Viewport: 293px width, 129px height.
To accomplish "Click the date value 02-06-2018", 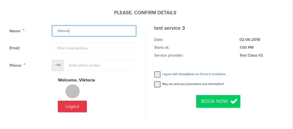I will [250, 40].
